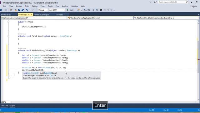Open the Edit menu
The height and width of the screenshot is (113, 200).
(x=5, y=6)
